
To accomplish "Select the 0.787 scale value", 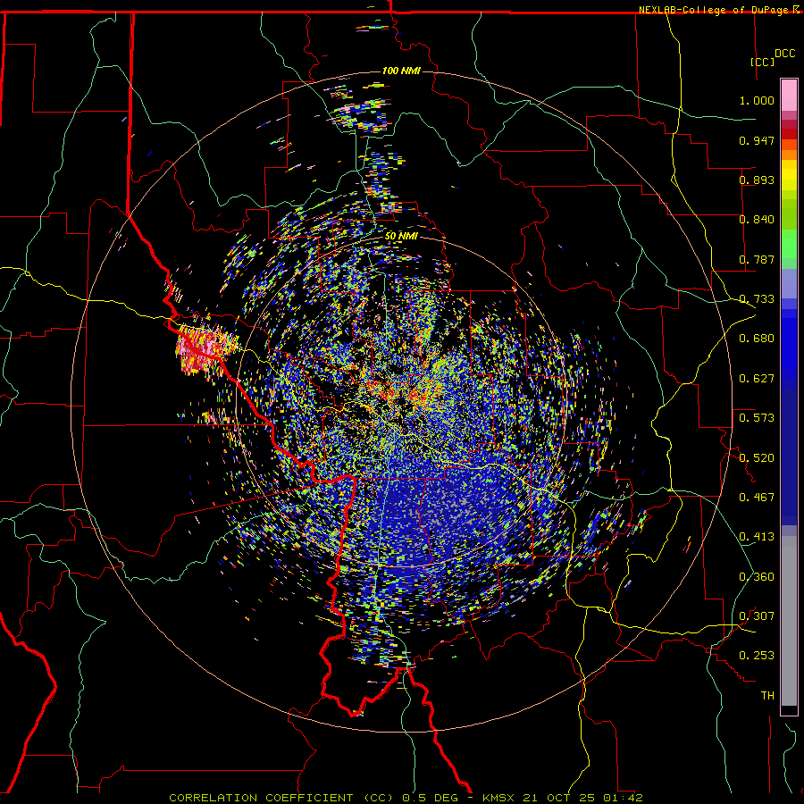I will [757, 259].
